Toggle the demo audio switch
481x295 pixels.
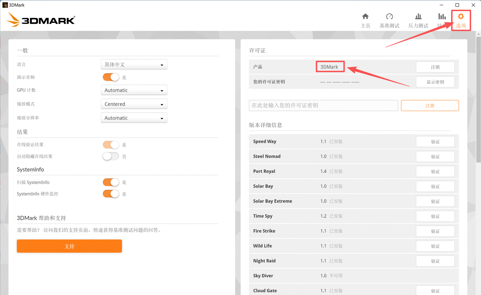(111, 77)
